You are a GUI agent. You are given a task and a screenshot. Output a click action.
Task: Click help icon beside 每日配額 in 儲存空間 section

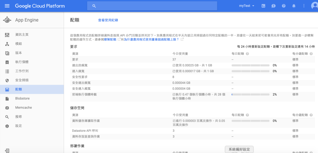247,115
